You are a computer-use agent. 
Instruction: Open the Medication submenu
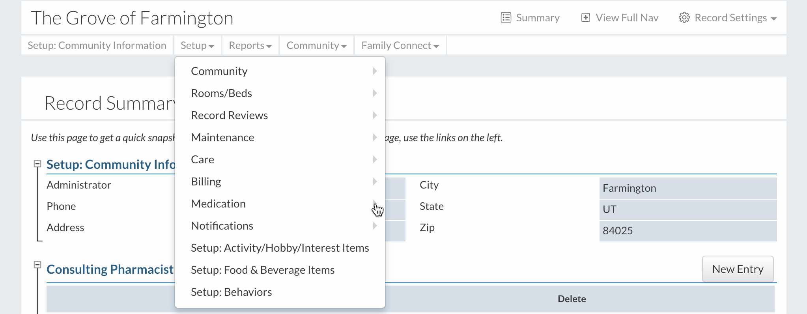click(219, 204)
